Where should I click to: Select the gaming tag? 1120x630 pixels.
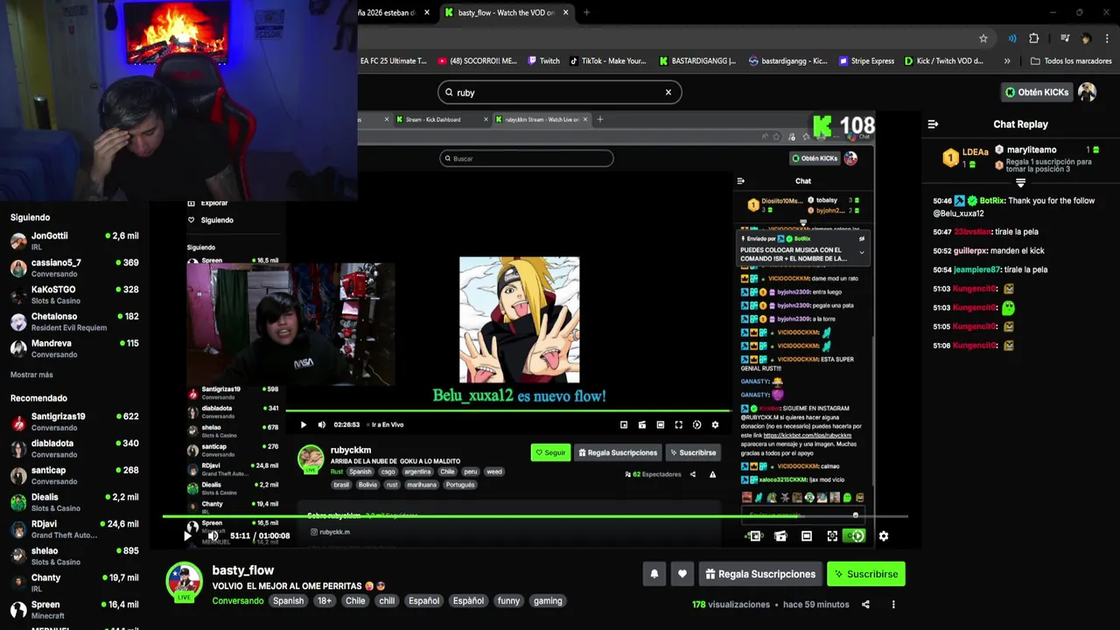[548, 601]
